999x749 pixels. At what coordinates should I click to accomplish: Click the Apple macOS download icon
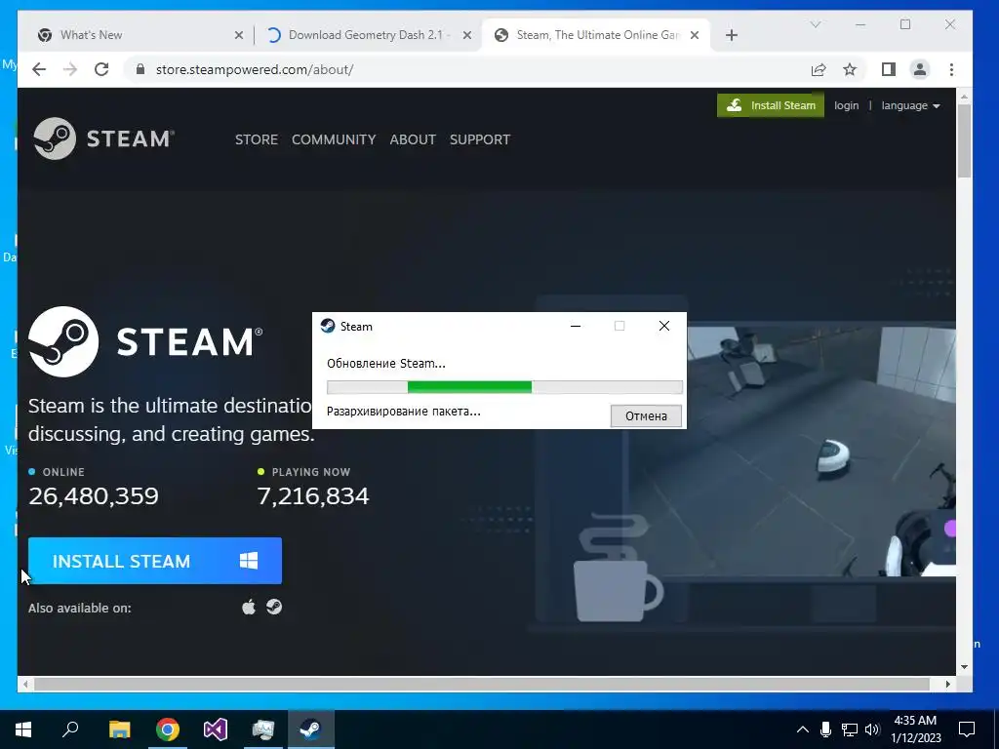pos(249,607)
